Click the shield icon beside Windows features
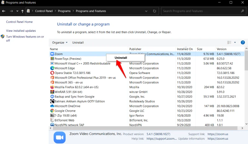The image size is (248, 144). 2,36
